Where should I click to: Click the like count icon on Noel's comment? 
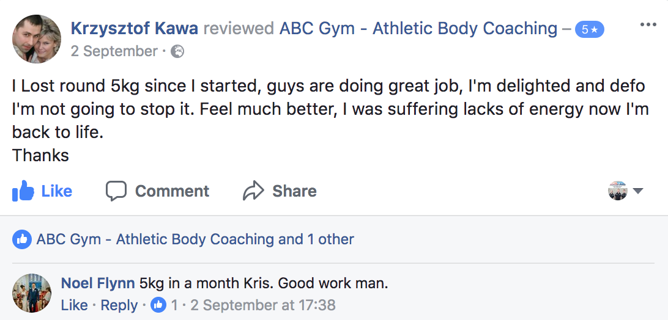pyautogui.click(x=158, y=305)
